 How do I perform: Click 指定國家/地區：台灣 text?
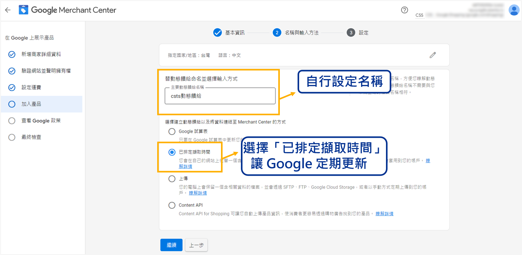coord(189,55)
